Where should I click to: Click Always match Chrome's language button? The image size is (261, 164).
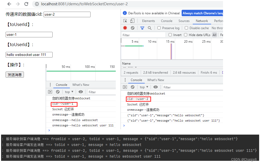click(x=202, y=13)
